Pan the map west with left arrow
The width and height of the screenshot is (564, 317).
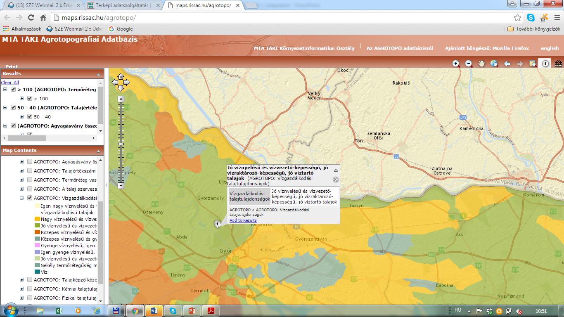pos(115,83)
